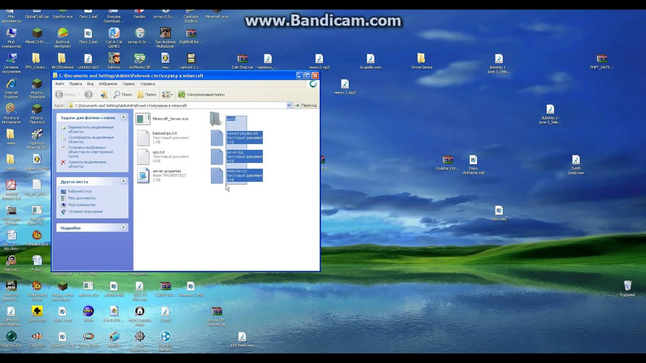Viewport: 646px width, 363px height.
Task: Select LogMeIn Hamachi desktop icon
Action: 165,341
